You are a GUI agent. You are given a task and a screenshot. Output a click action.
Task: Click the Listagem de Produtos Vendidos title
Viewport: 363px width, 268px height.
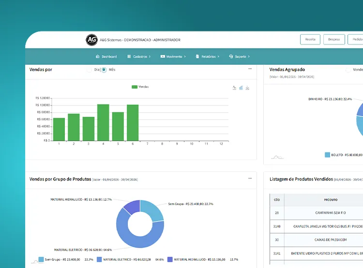301,179
